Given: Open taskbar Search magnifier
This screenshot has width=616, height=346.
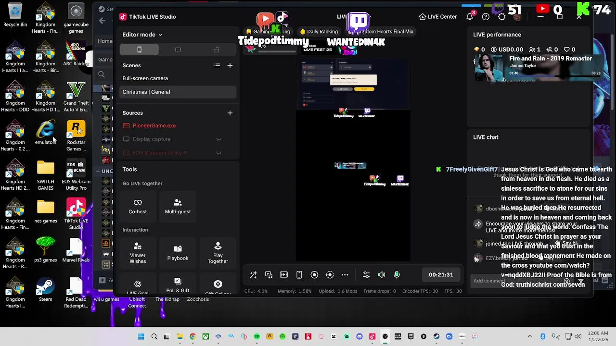Looking at the screenshot, I should tap(154, 336).
